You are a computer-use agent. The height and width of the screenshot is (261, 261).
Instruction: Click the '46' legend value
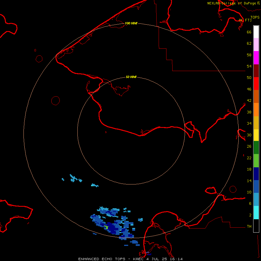point(249,89)
